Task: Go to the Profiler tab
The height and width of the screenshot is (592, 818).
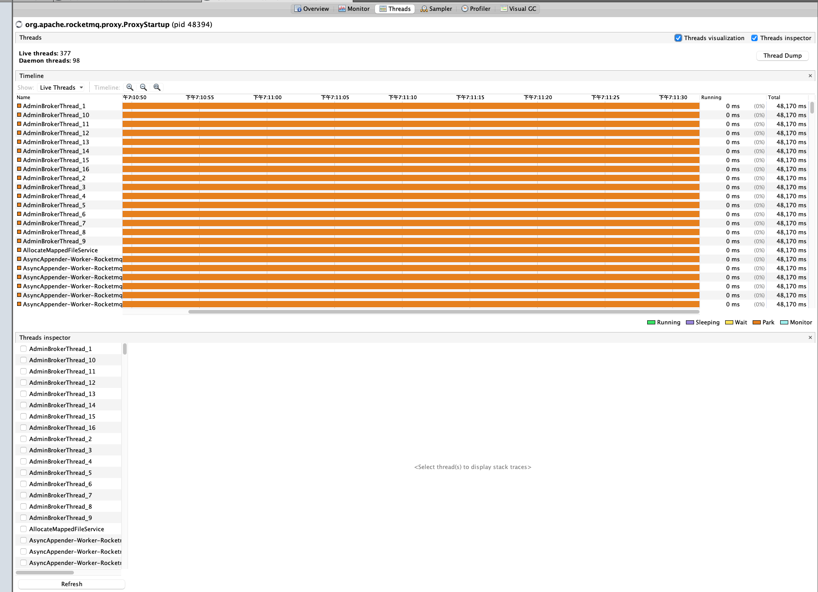Action: coord(476,9)
